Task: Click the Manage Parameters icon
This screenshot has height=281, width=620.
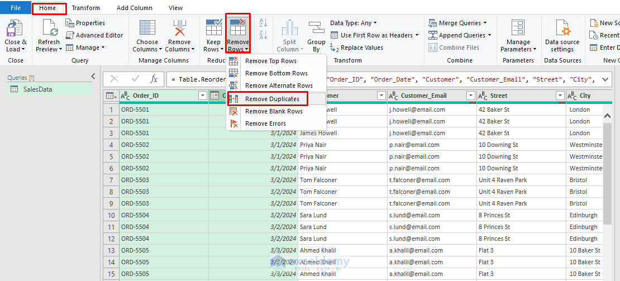Action: (x=518, y=28)
